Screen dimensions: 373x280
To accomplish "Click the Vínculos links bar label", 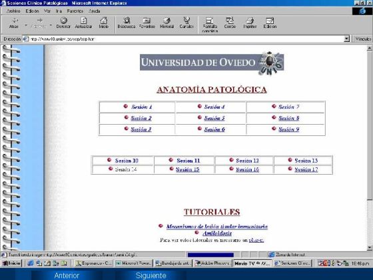I will 363,39.
